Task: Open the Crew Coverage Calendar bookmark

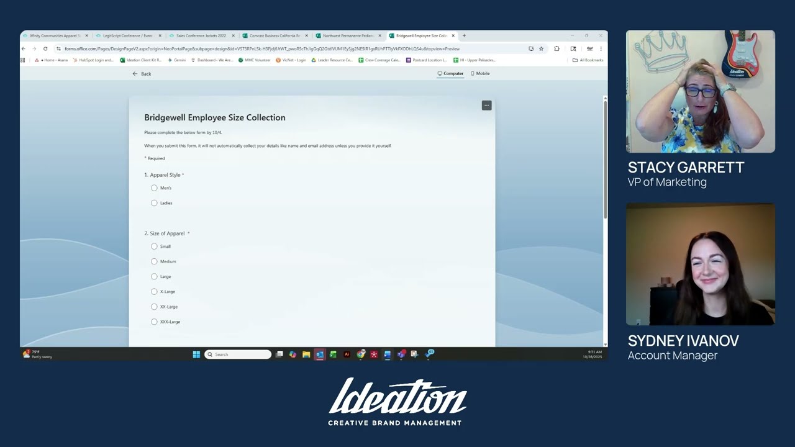Action: [379, 60]
